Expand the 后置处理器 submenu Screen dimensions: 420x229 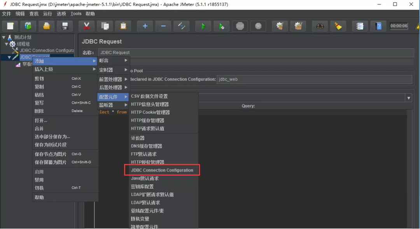[x=113, y=87]
